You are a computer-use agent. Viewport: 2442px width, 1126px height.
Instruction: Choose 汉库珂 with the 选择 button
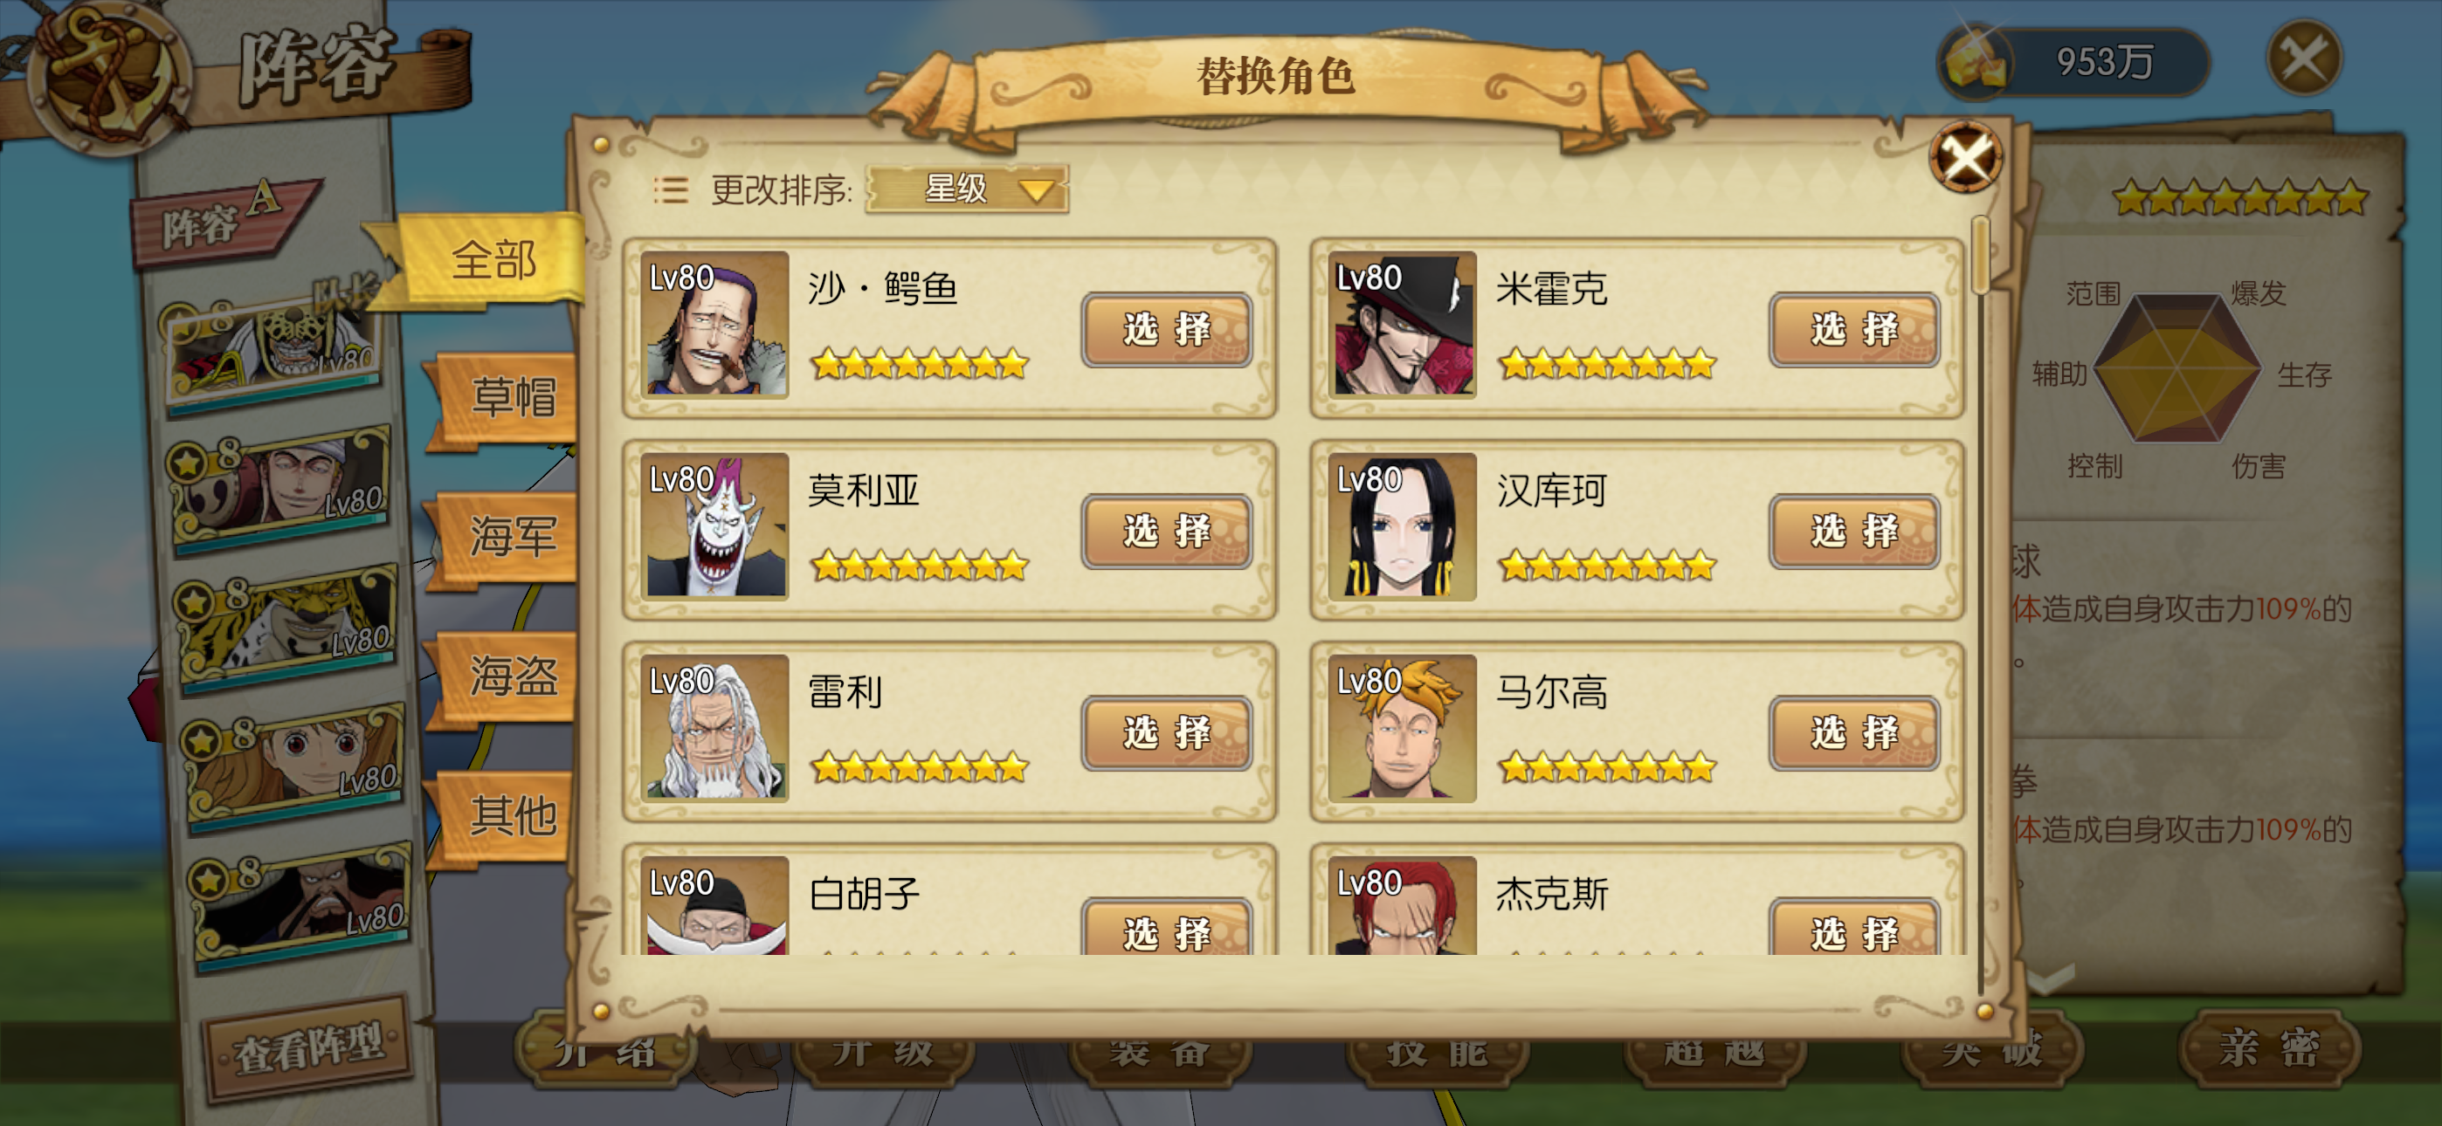coord(1853,531)
